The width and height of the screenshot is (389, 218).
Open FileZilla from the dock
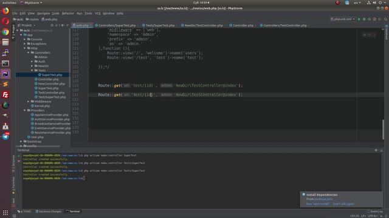point(5,95)
